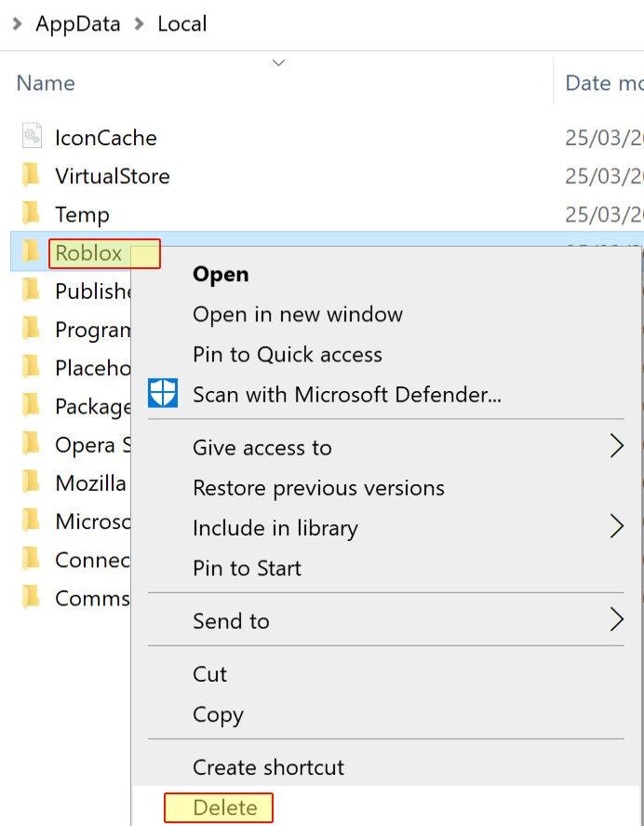This screenshot has width=644, height=826.
Task: Click the Roblox folder icon
Action: tap(31, 252)
